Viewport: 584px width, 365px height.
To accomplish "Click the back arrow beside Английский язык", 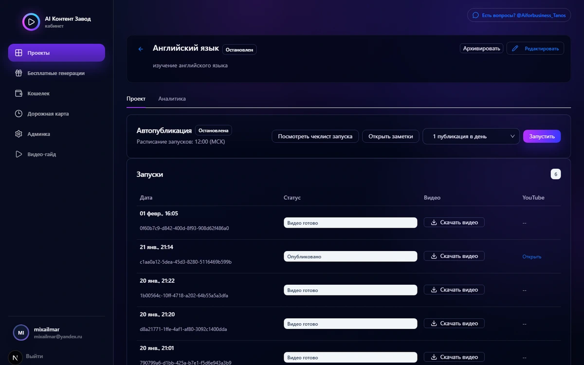I will click(141, 49).
